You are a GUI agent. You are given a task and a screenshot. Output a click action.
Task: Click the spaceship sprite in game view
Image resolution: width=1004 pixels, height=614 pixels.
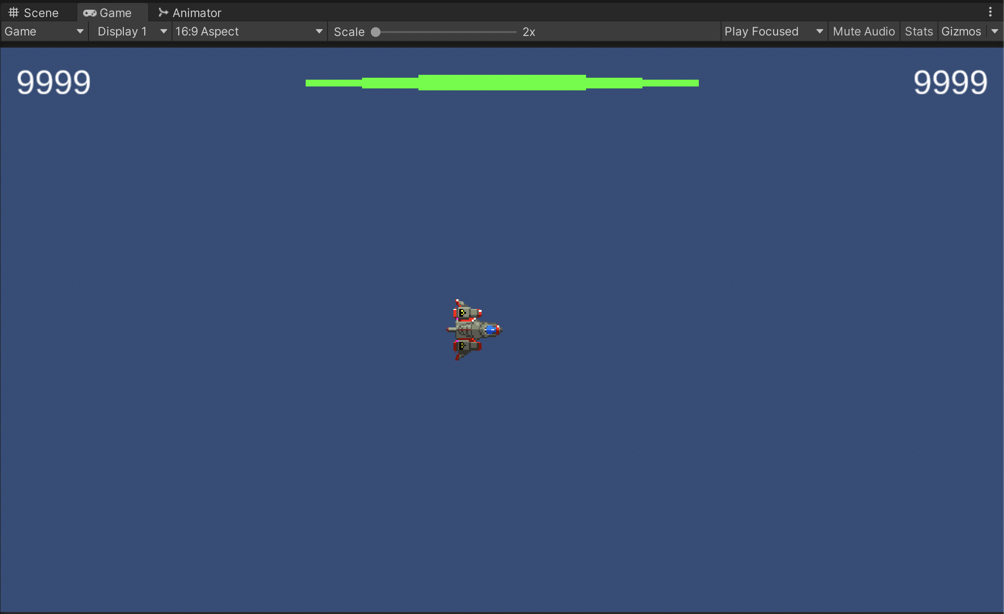tap(473, 330)
